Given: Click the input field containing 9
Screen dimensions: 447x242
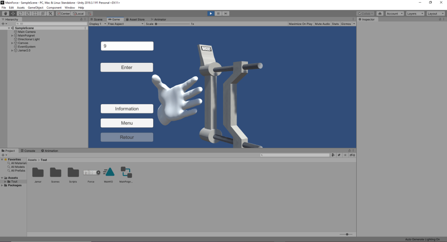Looking at the screenshot, I should click(x=127, y=46).
